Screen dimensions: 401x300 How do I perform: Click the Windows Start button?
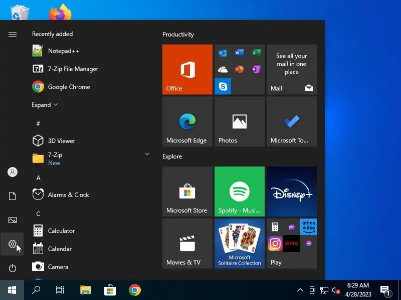(x=12, y=290)
